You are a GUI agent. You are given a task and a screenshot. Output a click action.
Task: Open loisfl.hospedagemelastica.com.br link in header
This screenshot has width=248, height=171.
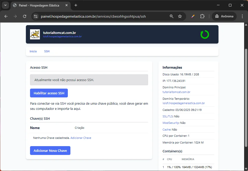[x=62, y=37]
